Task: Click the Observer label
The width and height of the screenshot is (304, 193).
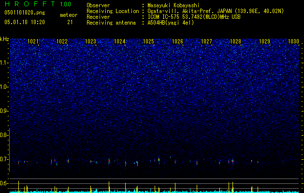Action: (98, 5)
